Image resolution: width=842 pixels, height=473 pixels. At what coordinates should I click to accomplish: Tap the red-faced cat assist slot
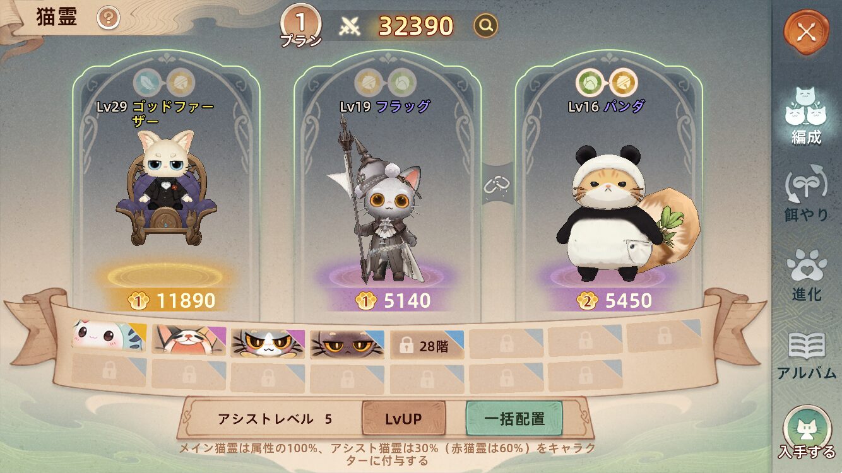189,342
